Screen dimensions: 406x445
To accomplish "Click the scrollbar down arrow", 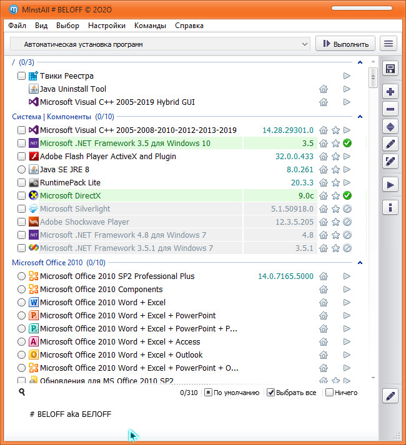I will pyautogui.click(x=373, y=378).
